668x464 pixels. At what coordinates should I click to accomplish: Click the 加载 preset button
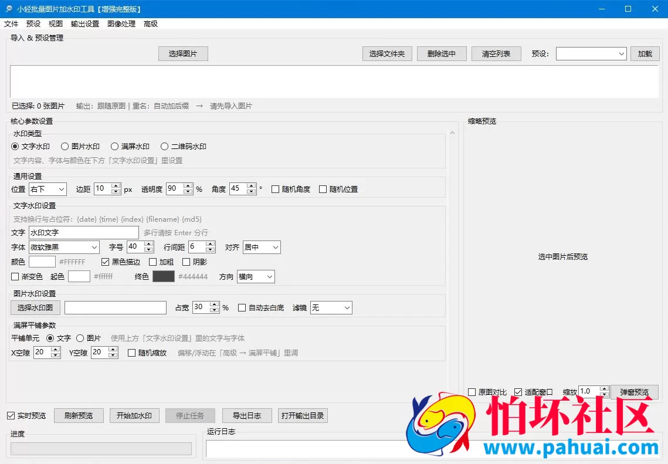[645, 54]
